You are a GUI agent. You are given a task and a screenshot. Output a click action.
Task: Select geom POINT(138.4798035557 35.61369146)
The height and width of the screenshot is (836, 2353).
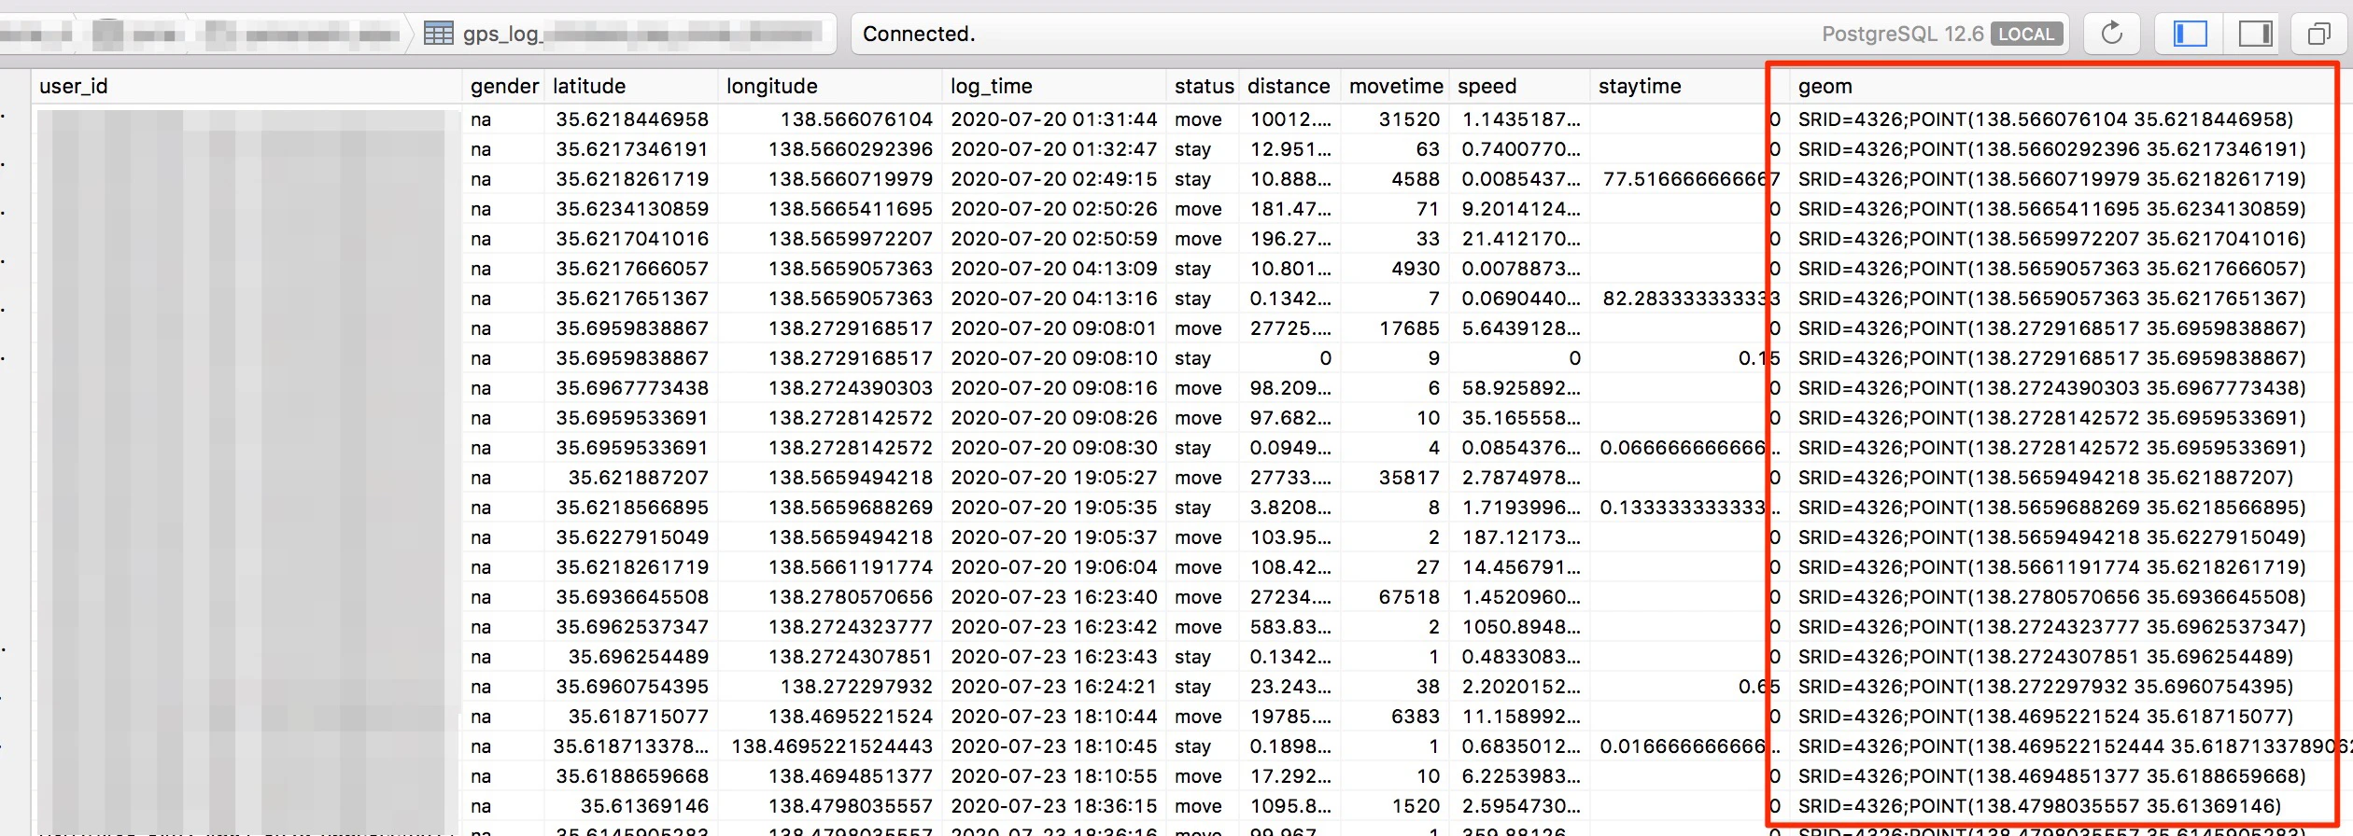(x=2039, y=806)
